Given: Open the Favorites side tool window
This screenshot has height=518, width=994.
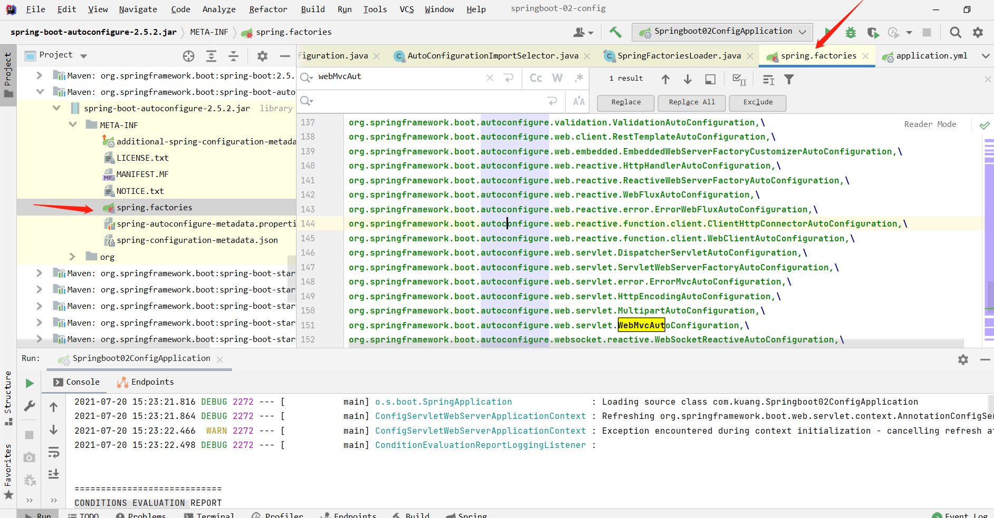Looking at the screenshot, I should coord(8,472).
